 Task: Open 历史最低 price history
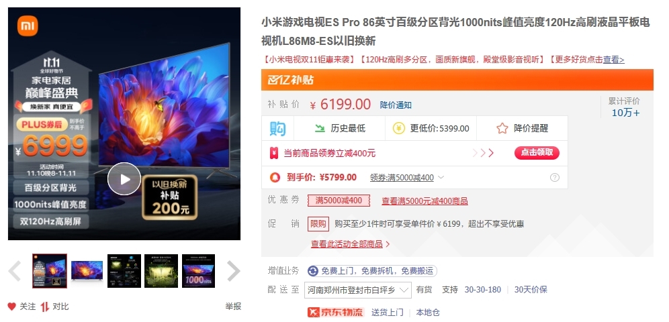click(340, 128)
